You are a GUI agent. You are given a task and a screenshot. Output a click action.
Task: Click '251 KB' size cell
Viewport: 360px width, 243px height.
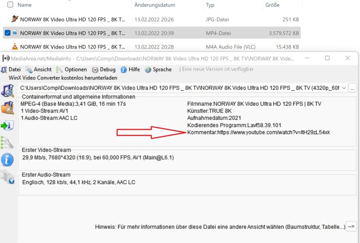pyautogui.click(x=291, y=19)
